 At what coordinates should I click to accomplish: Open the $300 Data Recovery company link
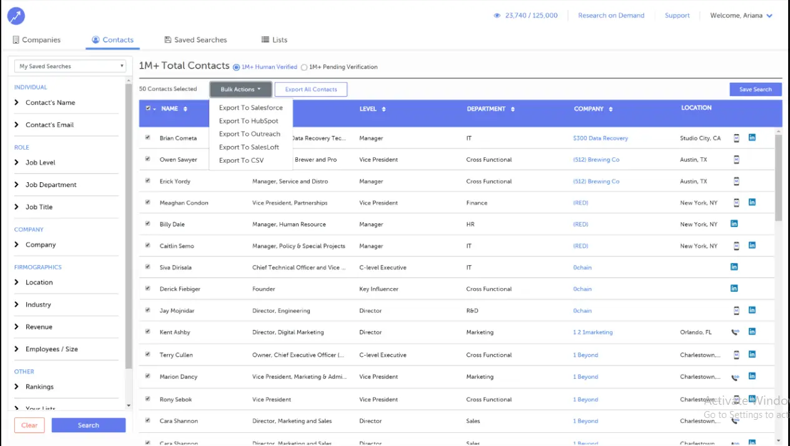tap(600, 138)
